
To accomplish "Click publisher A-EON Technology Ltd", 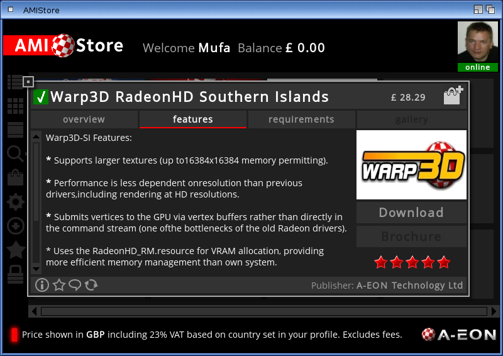I will pos(410,285).
